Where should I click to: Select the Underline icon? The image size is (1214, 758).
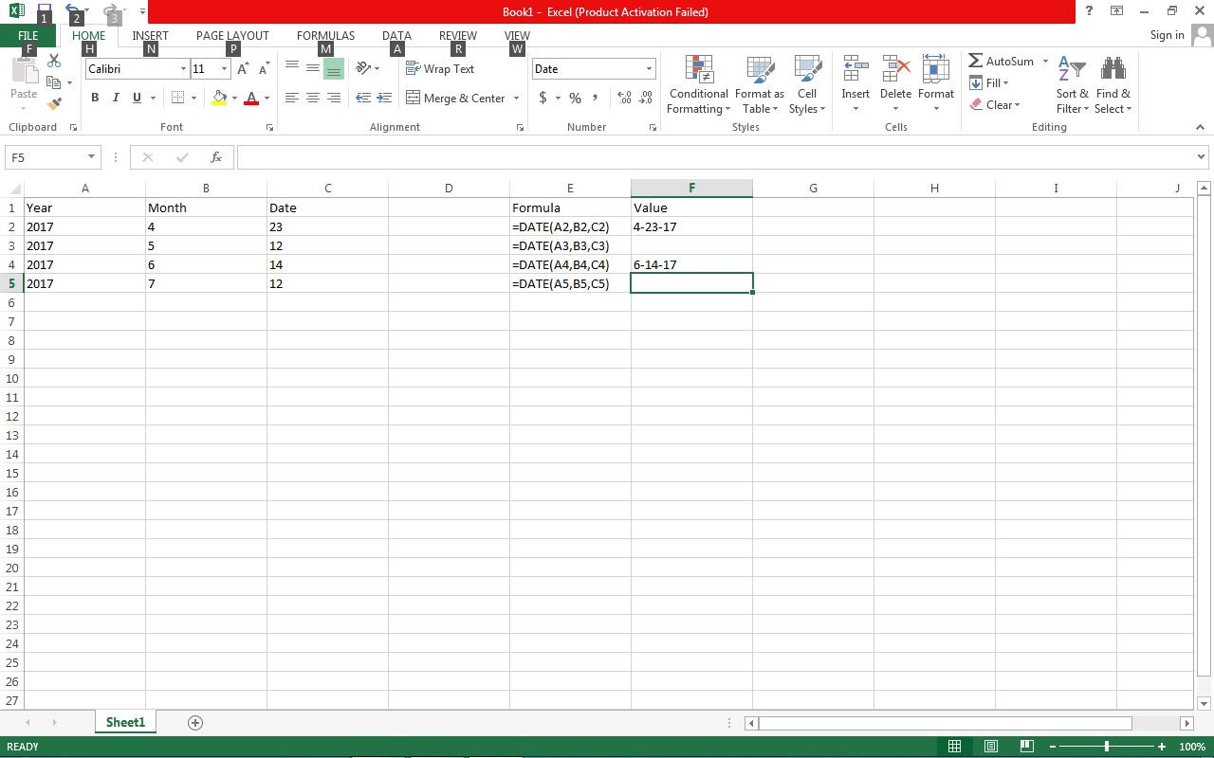point(135,98)
